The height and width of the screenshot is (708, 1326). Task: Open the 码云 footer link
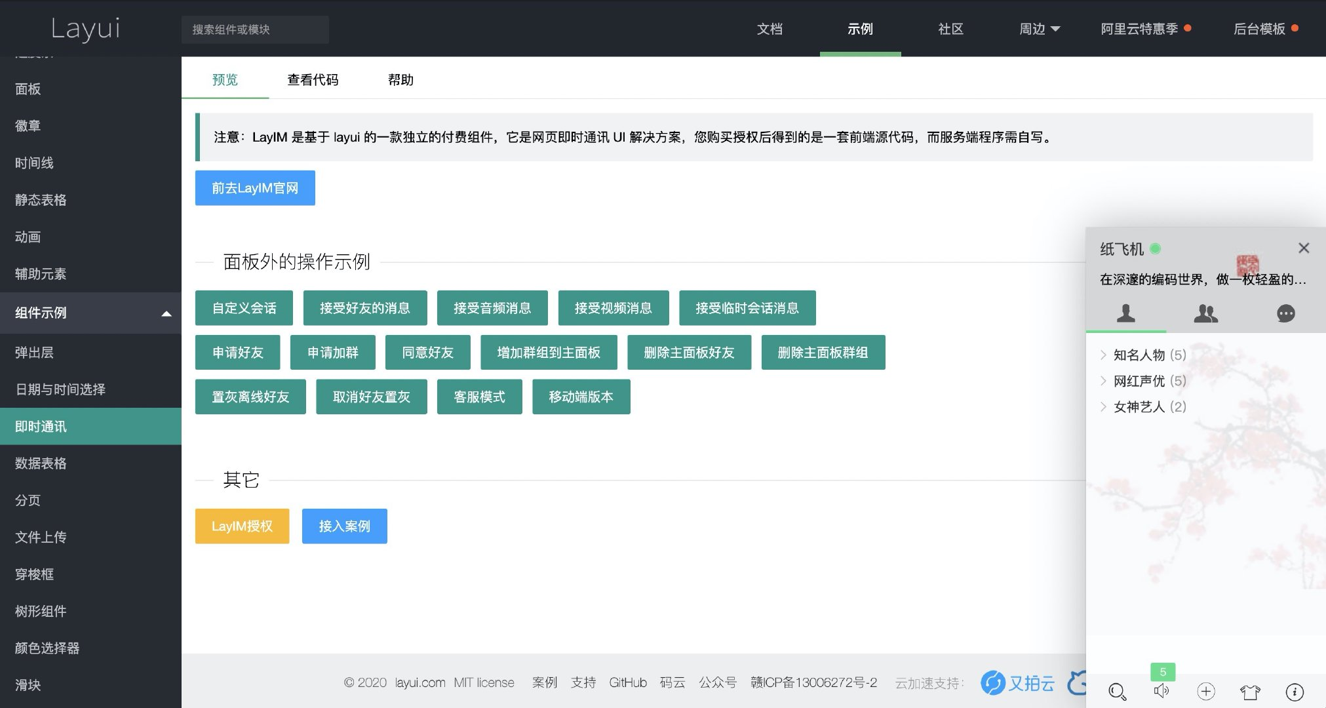(673, 683)
